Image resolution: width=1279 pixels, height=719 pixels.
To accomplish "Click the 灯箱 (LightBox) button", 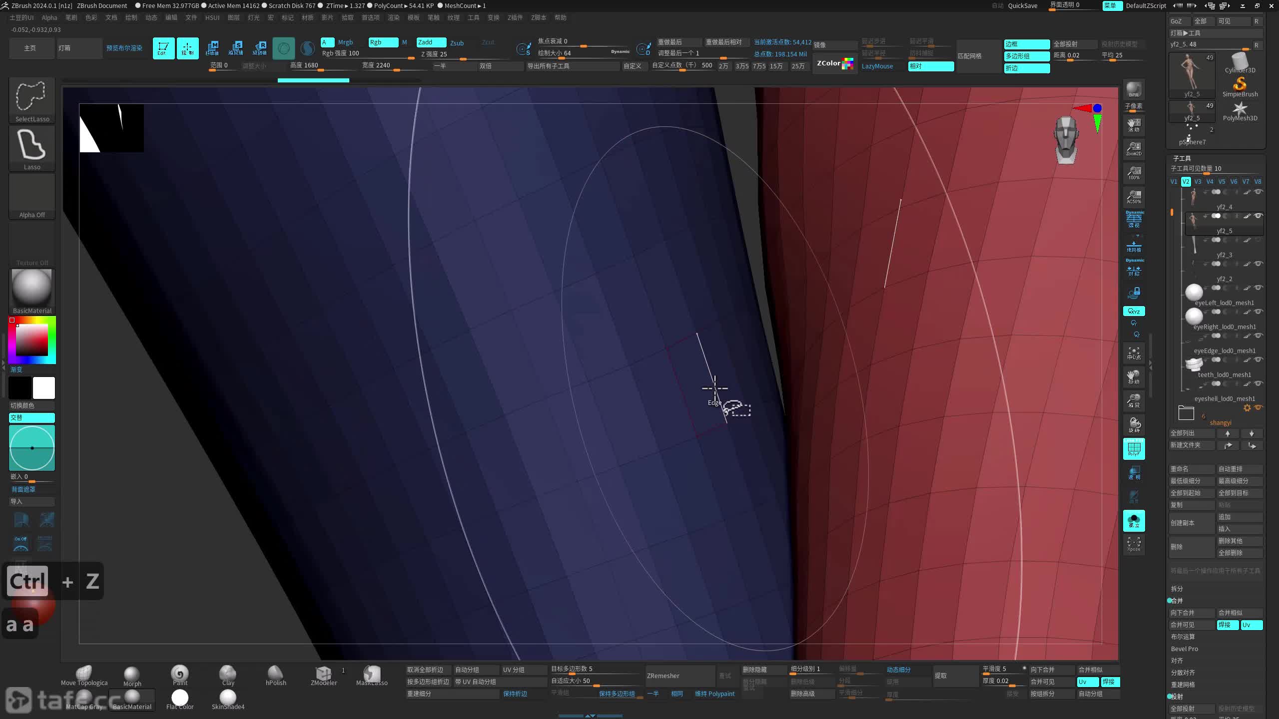I will click(x=79, y=48).
